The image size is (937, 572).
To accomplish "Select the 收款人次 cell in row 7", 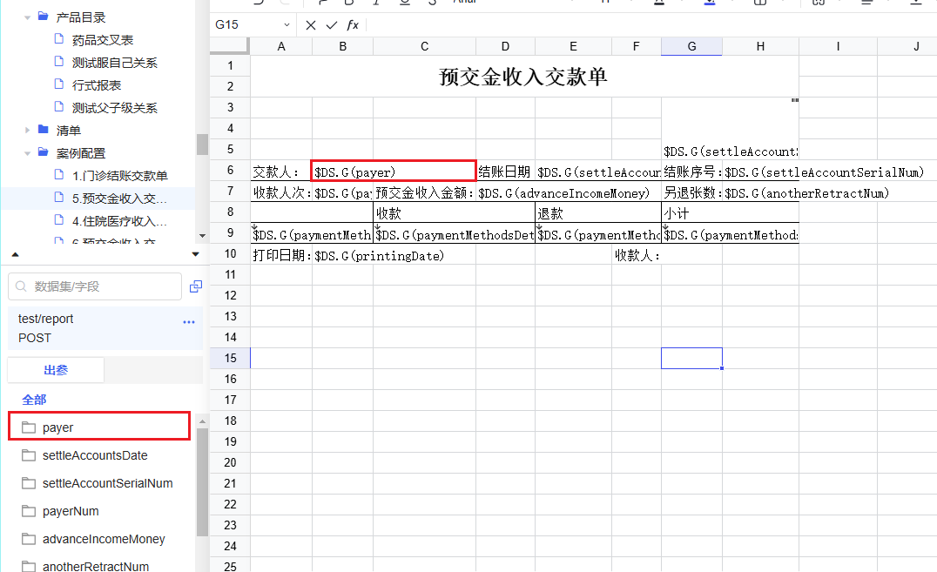I will (x=281, y=192).
